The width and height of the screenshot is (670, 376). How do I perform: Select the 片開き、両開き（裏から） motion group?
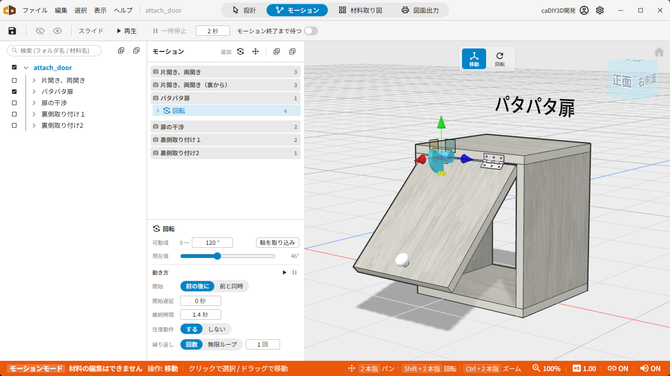[226, 85]
